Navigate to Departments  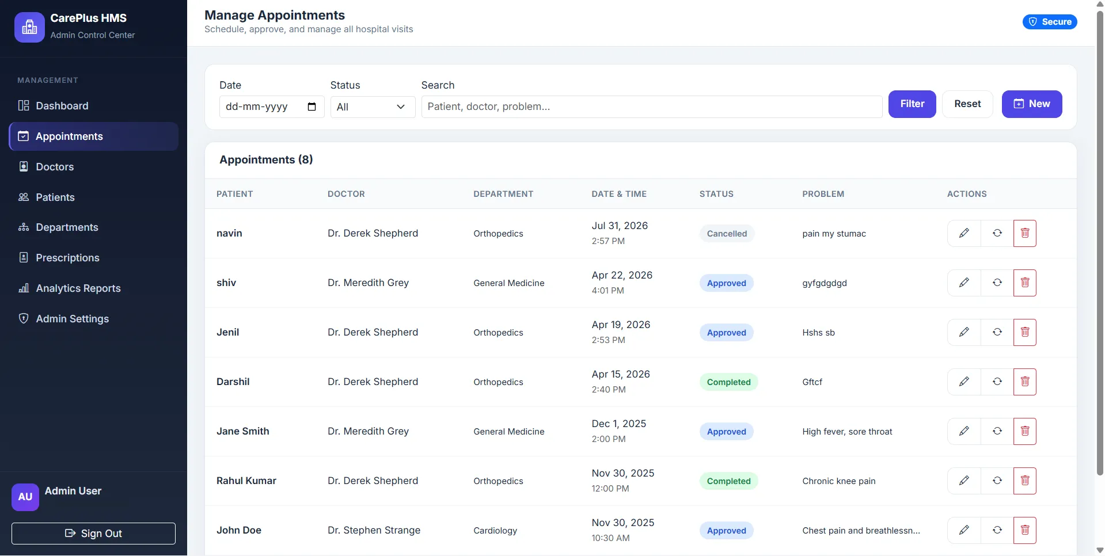click(x=94, y=227)
